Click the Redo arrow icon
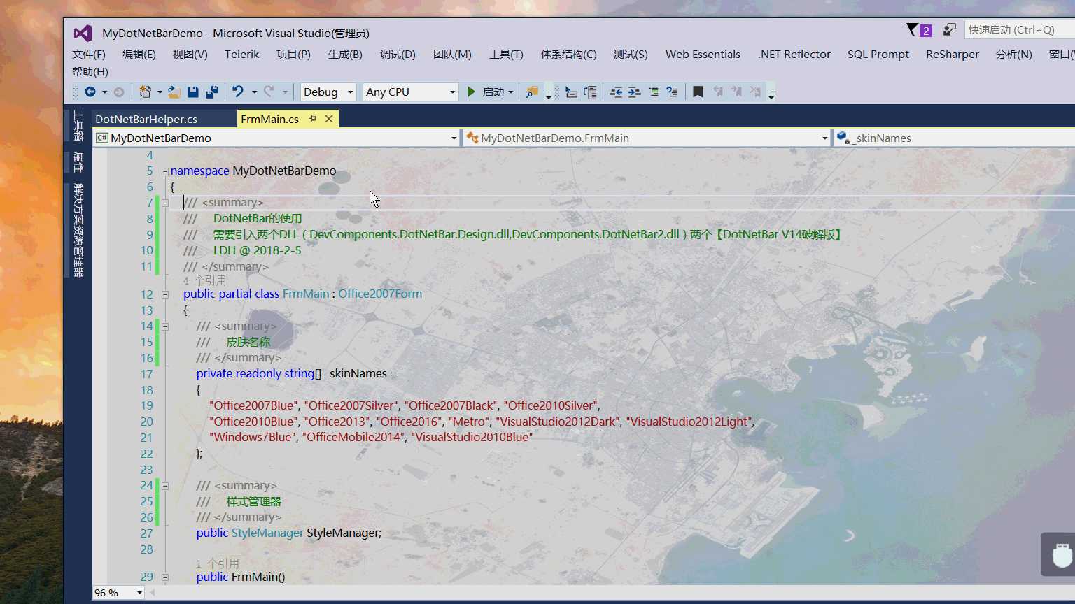This screenshot has height=604, width=1075. coord(269,92)
